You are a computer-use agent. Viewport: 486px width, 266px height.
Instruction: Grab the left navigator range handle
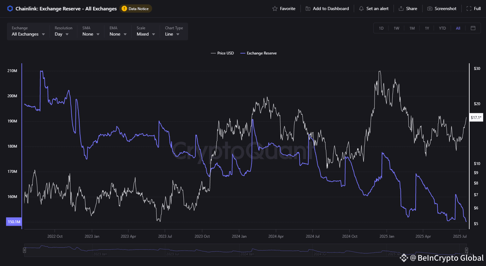pos(24,250)
